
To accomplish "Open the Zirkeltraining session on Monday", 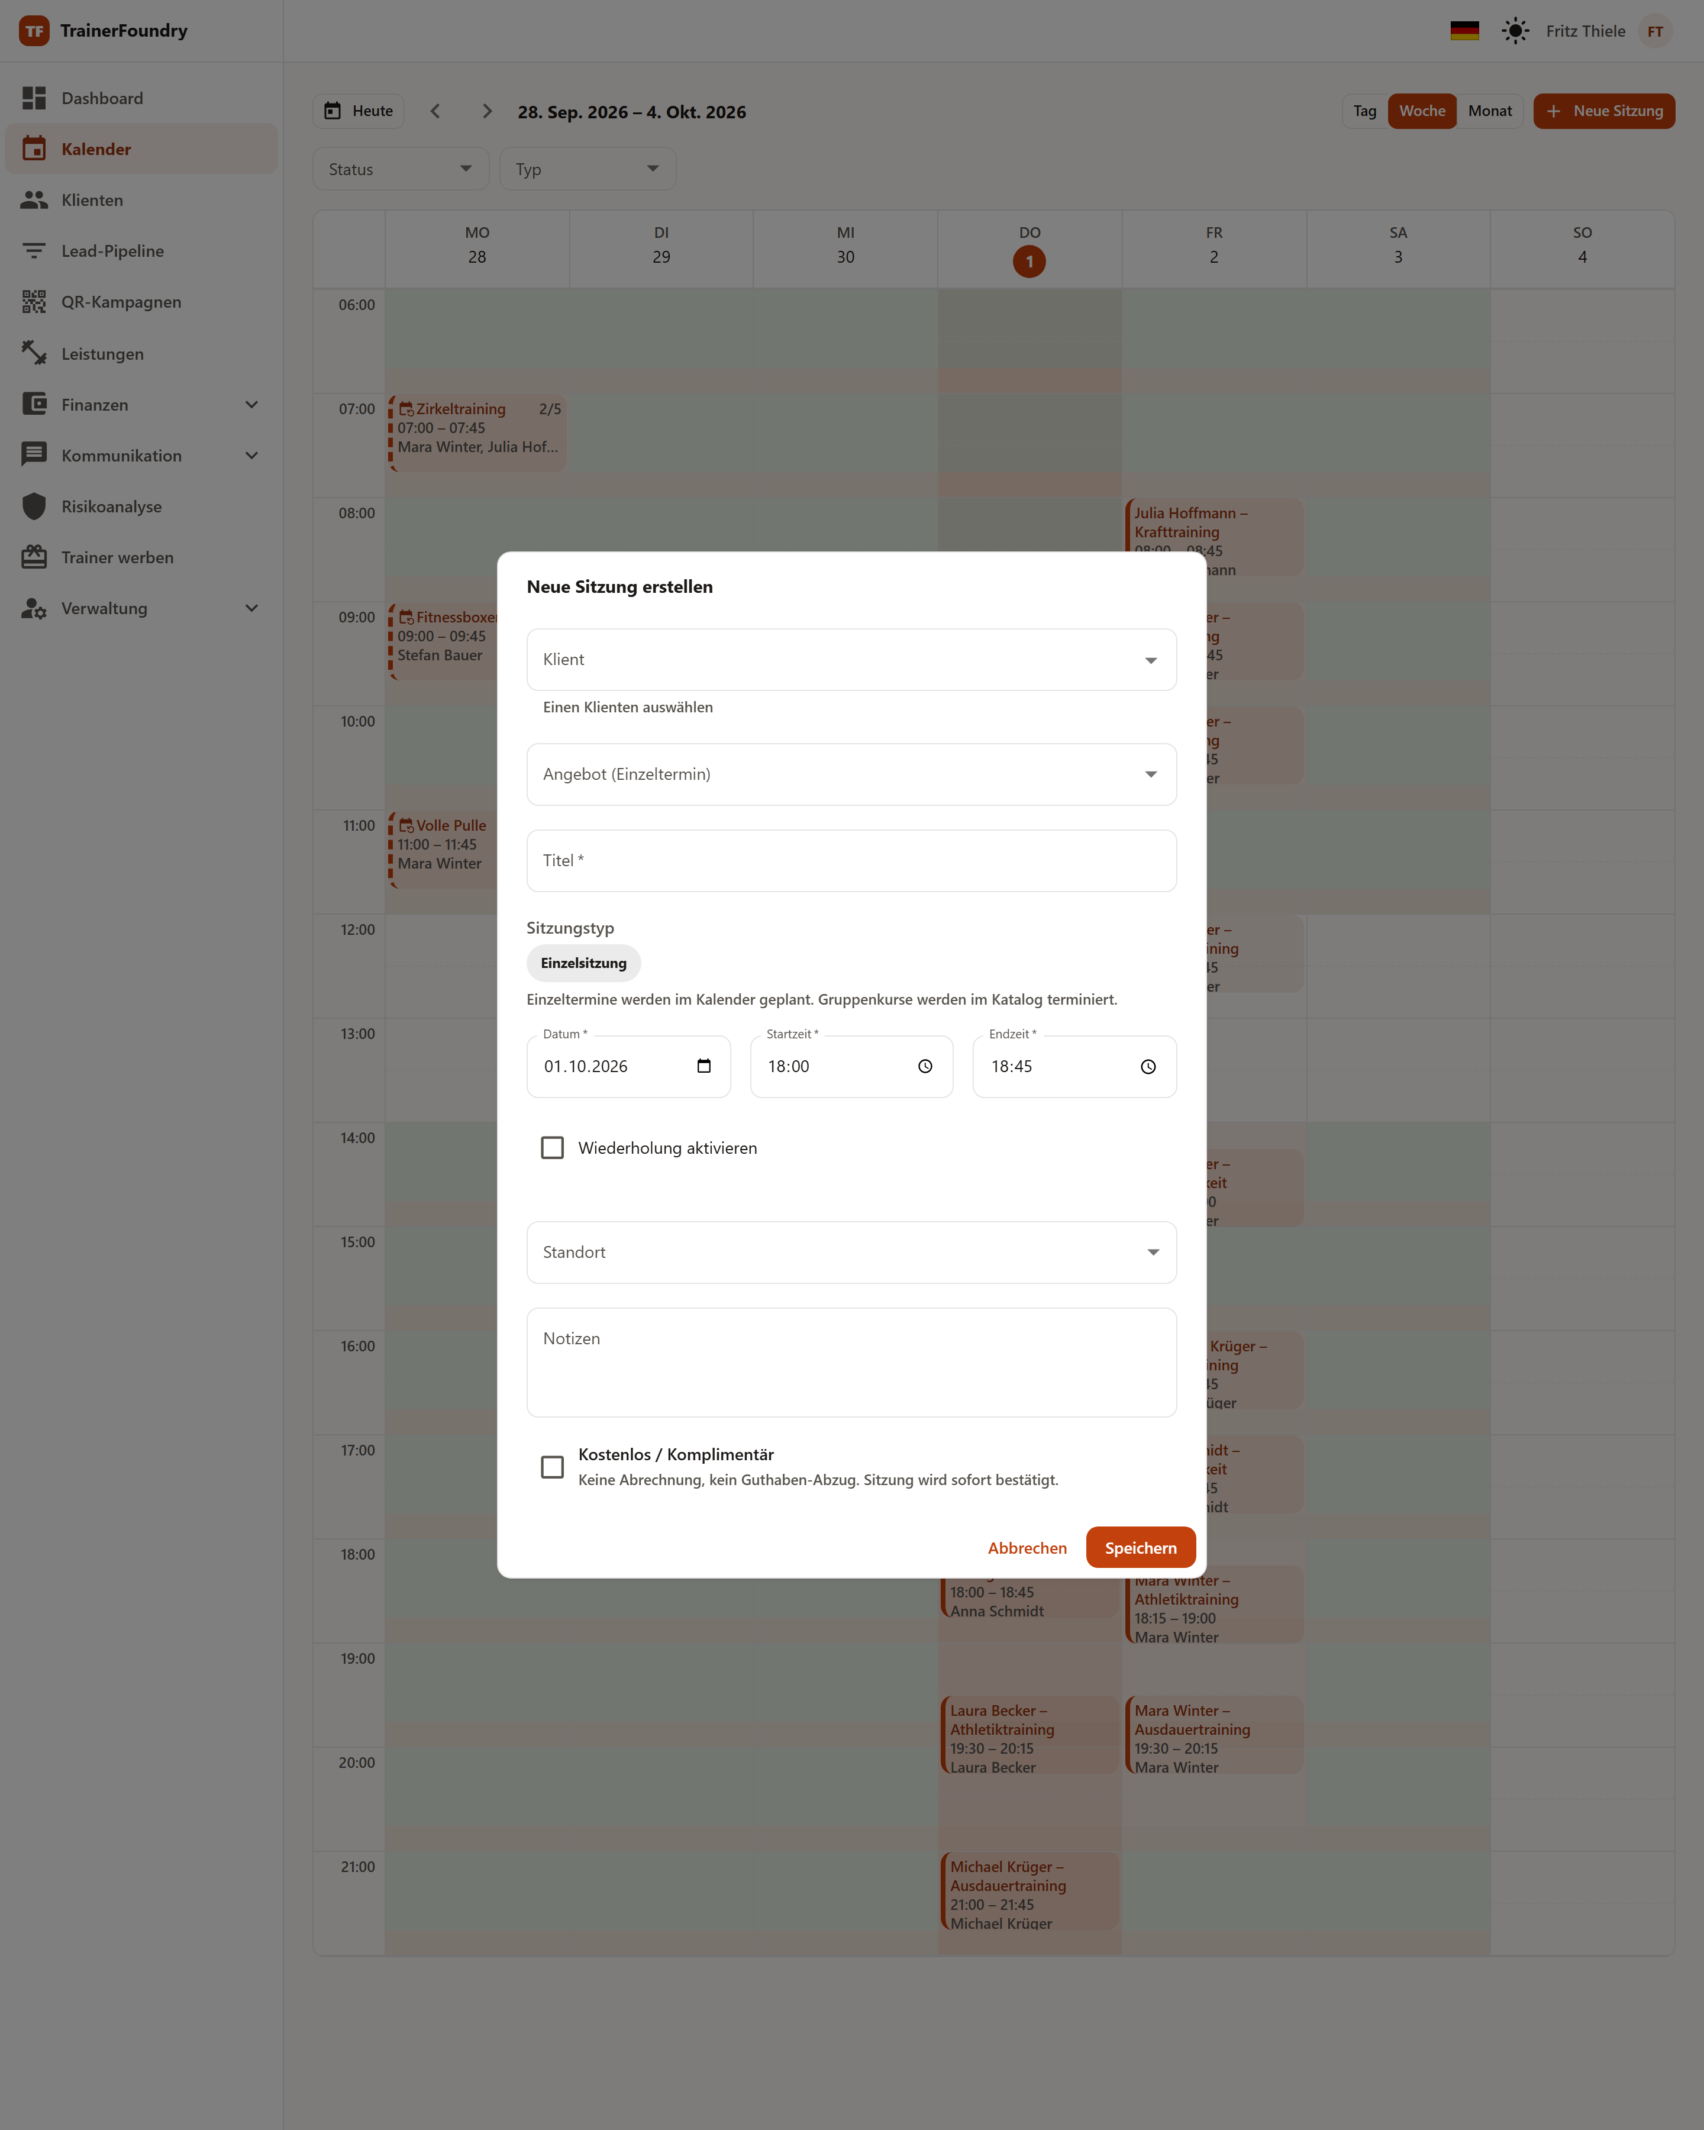I will point(477,433).
